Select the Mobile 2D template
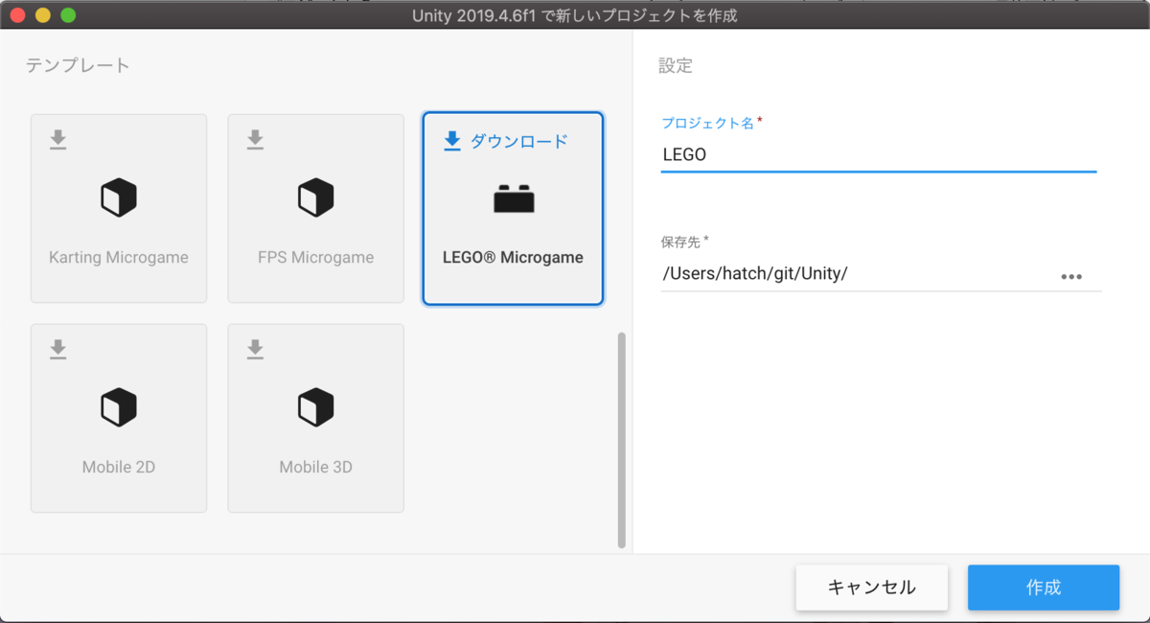The width and height of the screenshot is (1150, 623). coord(118,418)
